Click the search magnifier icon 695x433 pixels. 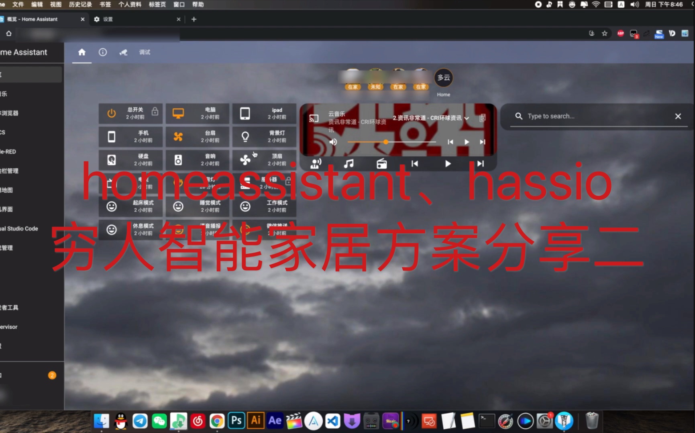pyautogui.click(x=519, y=116)
